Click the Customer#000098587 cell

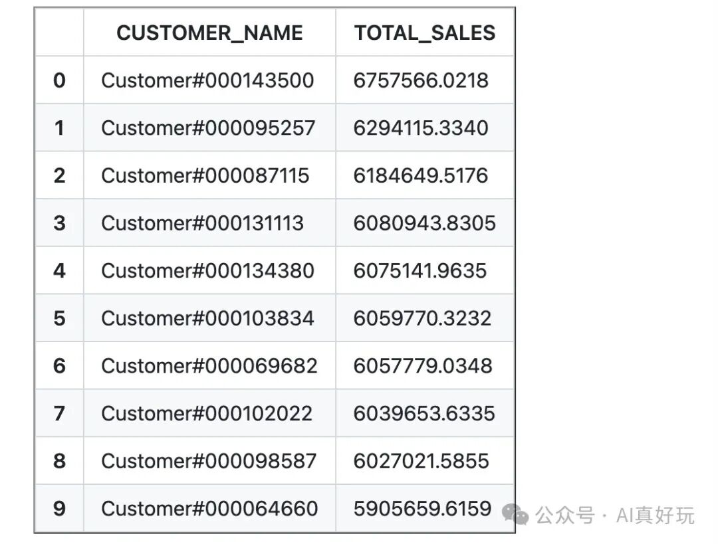point(209,461)
